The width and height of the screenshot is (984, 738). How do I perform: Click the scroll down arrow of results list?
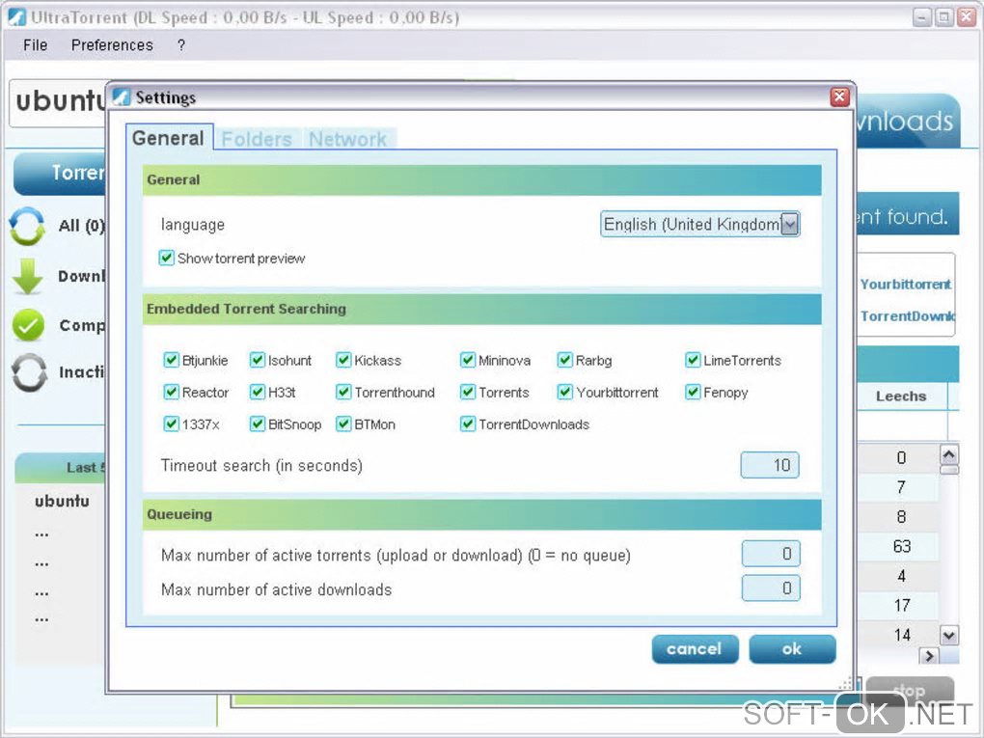tap(949, 635)
